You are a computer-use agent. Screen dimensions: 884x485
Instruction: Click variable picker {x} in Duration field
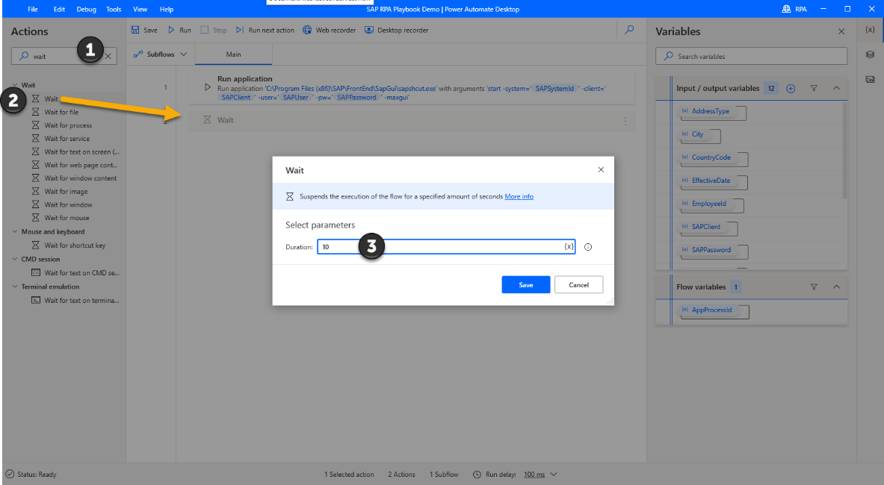(569, 246)
